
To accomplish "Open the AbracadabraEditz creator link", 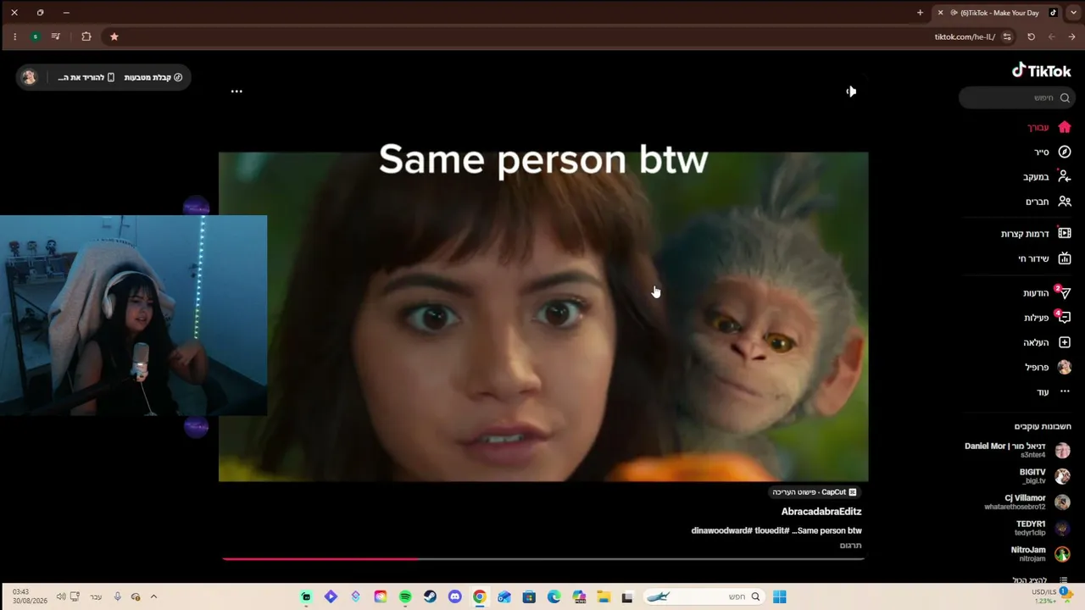I will pos(821,512).
